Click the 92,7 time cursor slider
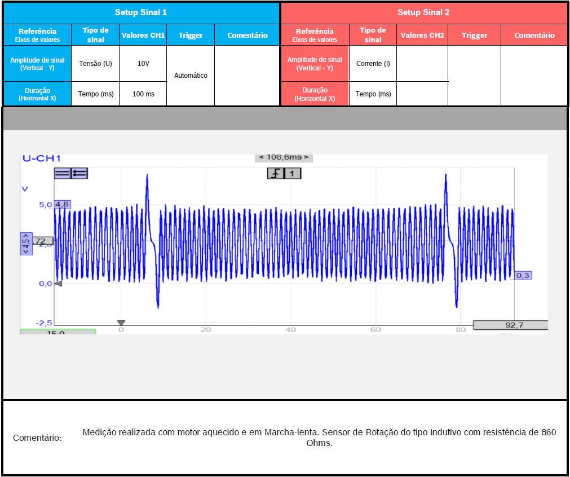 (510, 325)
